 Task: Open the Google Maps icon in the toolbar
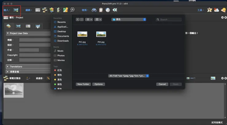click(65, 10)
